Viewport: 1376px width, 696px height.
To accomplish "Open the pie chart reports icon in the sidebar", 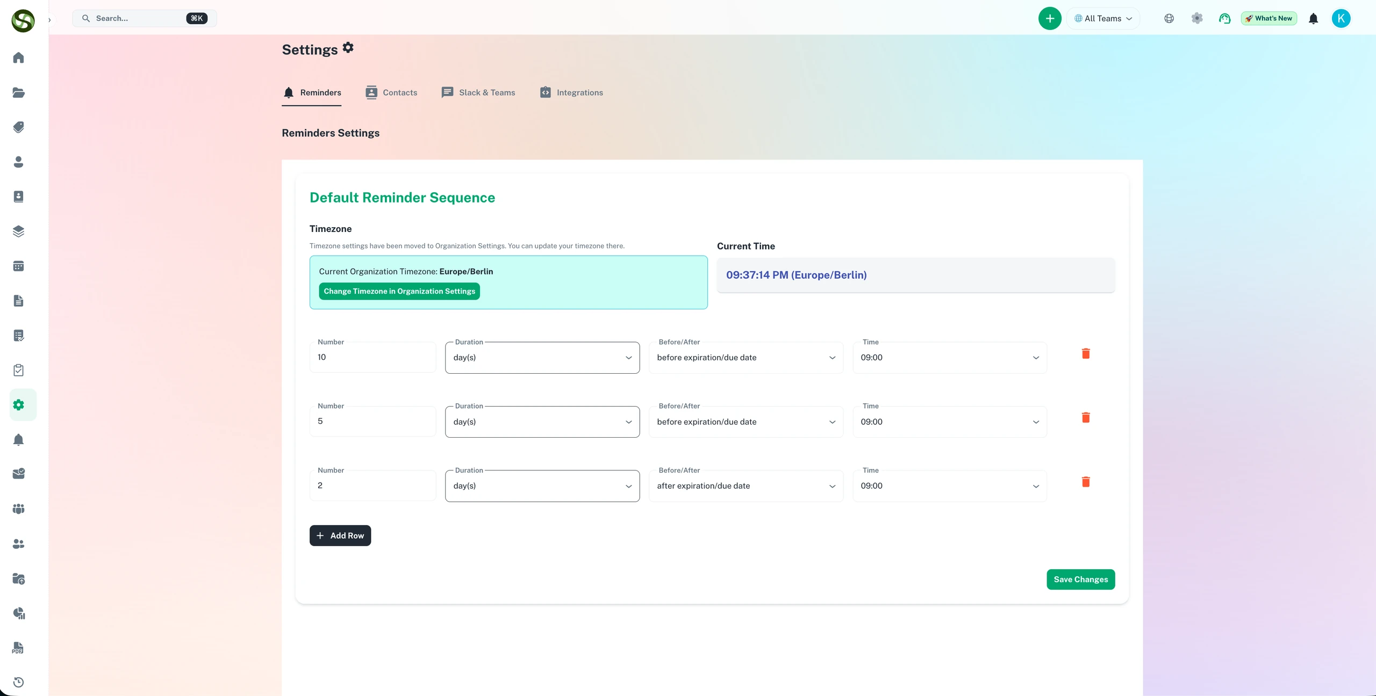I will point(18,613).
